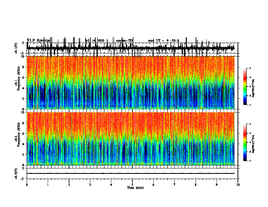Click the time axis tick label "5"
The width and height of the screenshot is (268, 207).
132,185
